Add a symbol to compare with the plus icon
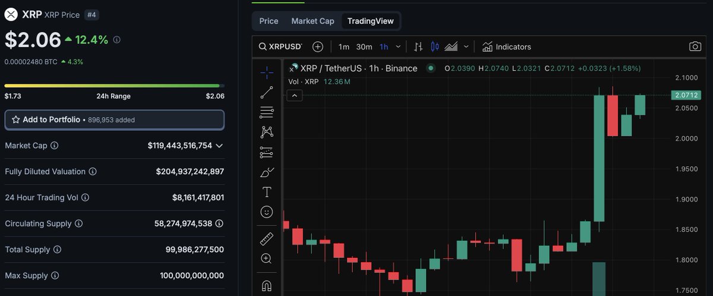Viewport: 713px width, 296px height. tap(318, 46)
